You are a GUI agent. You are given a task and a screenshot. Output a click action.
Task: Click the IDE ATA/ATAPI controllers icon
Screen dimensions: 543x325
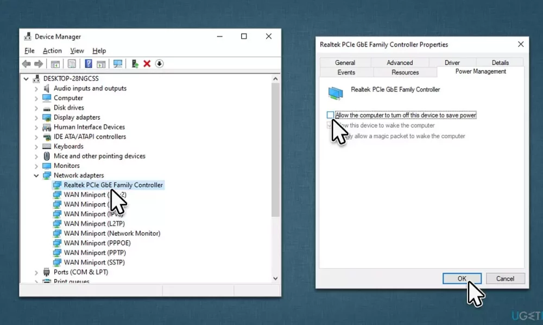pos(46,136)
